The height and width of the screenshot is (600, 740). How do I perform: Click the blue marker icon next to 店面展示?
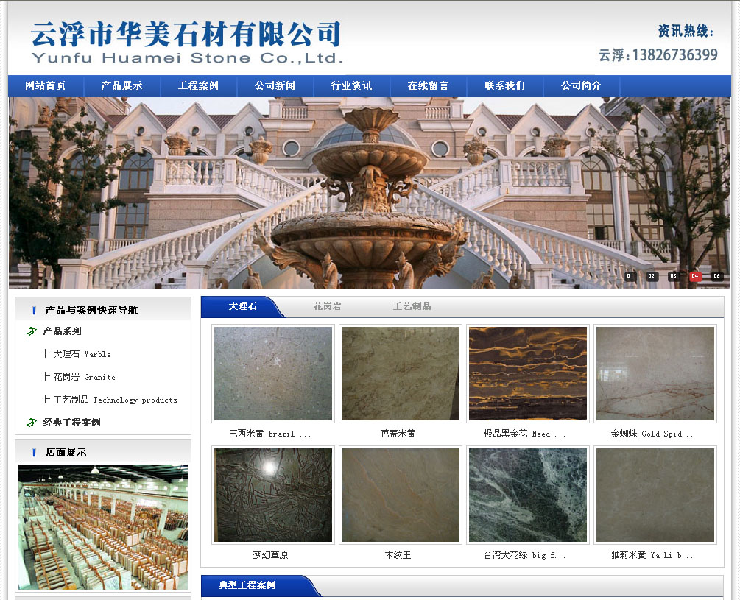[x=33, y=453]
